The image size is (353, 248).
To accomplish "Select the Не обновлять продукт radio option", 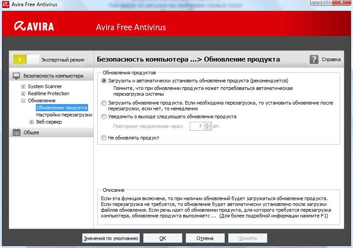I will tap(104, 138).
